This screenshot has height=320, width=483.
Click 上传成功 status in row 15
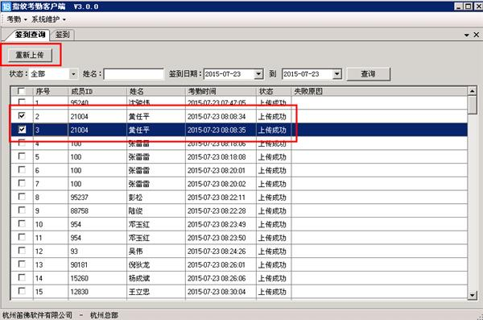pyautogui.click(x=272, y=292)
